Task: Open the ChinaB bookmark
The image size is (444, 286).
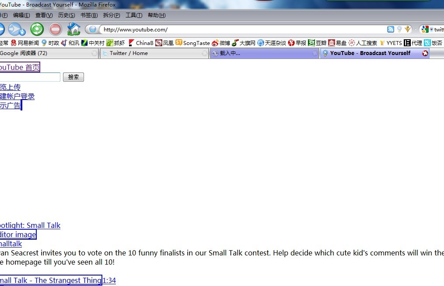Action: [x=141, y=43]
